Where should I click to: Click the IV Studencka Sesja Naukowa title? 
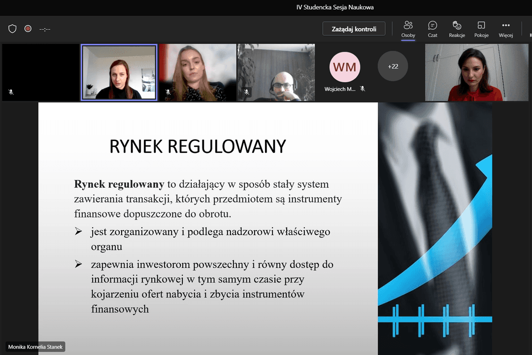335,7
